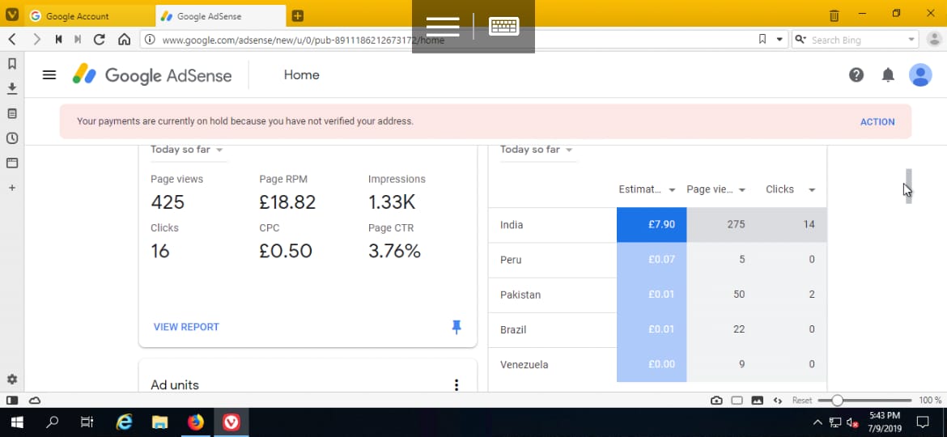Click the ACTION link in alert

[877, 121]
